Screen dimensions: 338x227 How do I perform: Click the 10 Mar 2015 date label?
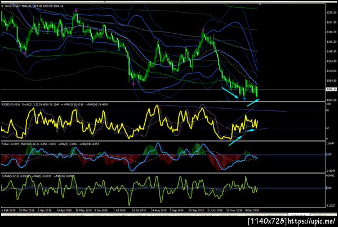(x=26, y=210)
